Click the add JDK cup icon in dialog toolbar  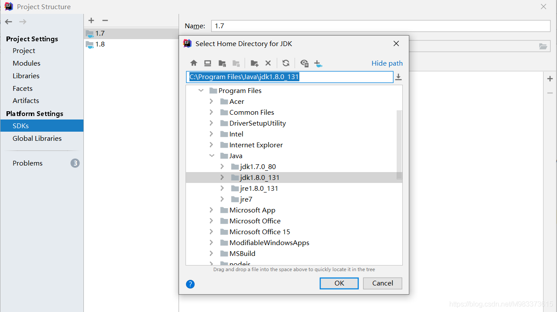tap(318, 64)
